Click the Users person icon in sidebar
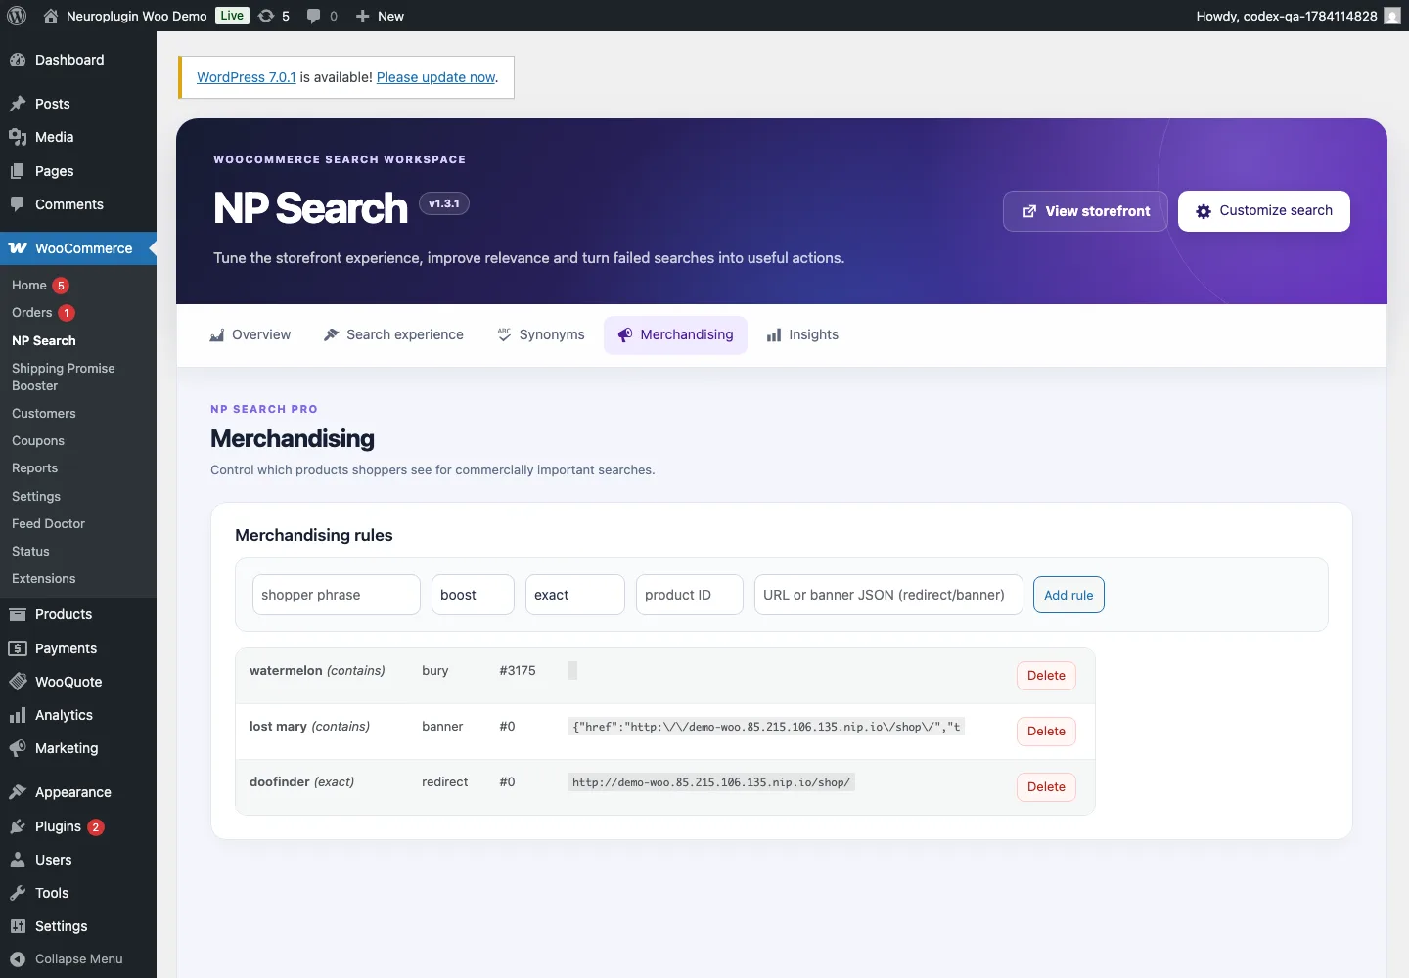The height and width of the screenshot is (978, 1409). click(18, 860)
